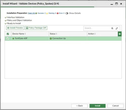Minimize the Install Wizard window
Screen dimensions: 126x110
point(112,4)
